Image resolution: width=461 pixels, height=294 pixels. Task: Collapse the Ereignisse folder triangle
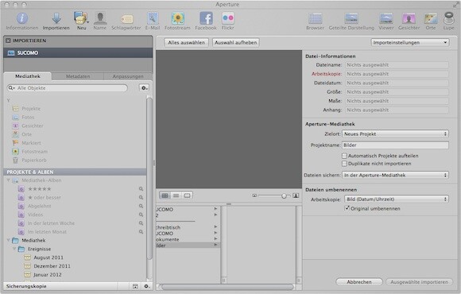coord(14,249)
